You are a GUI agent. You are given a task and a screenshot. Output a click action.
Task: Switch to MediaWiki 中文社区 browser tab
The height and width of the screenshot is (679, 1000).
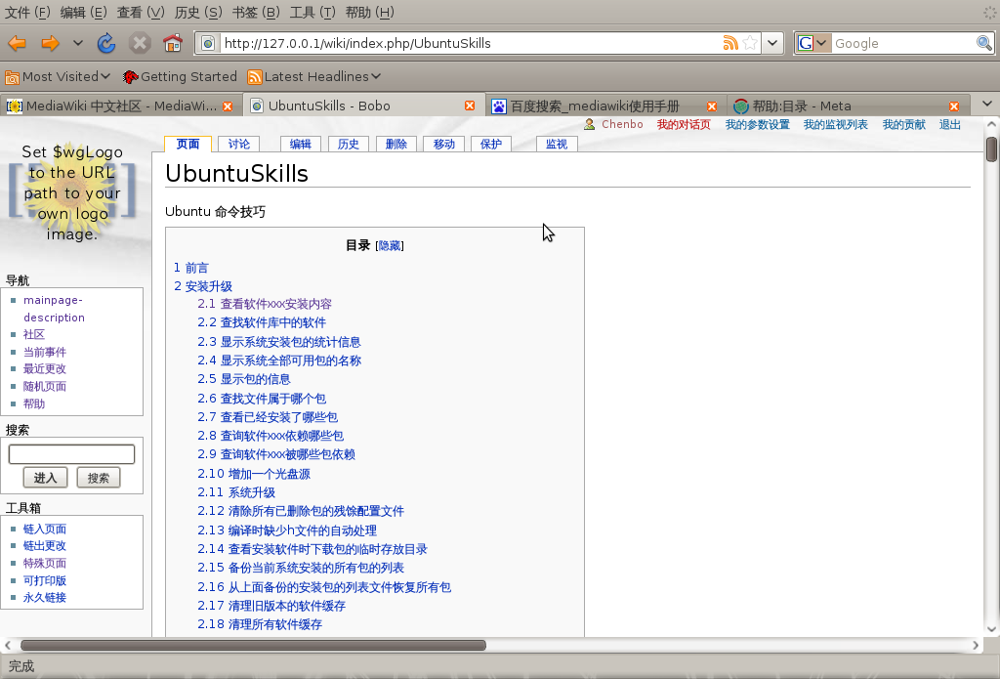point(120,106)
